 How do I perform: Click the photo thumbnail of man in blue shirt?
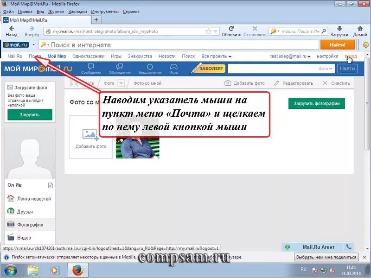[x=138, y=148]
